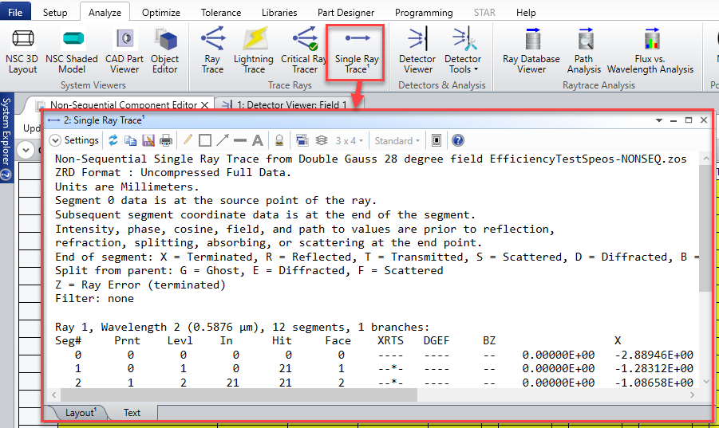Click the value -1.28312E+00
This screenshot has width=719, height=428.
(x=654, y=368)
